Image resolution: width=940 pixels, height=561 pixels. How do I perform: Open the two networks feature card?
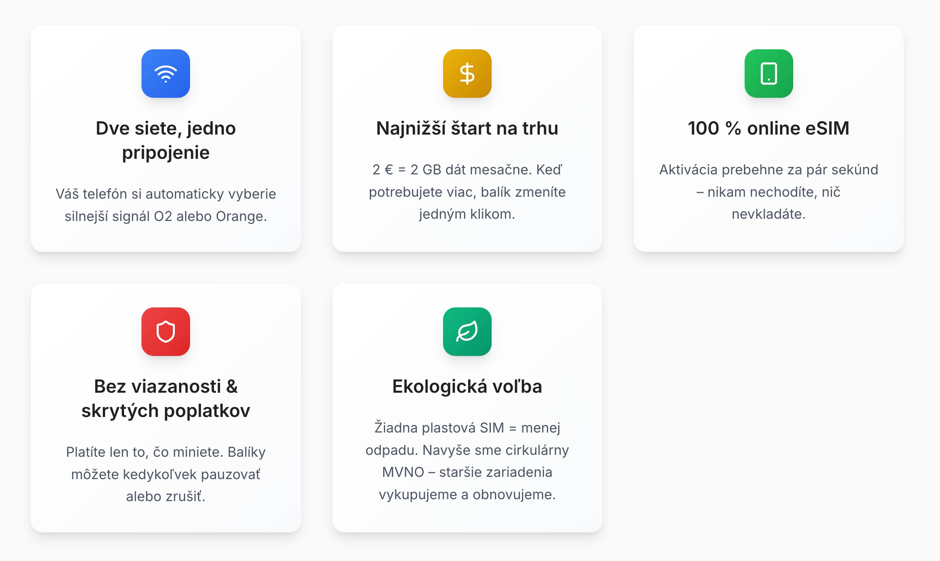(x=166, y=138)
